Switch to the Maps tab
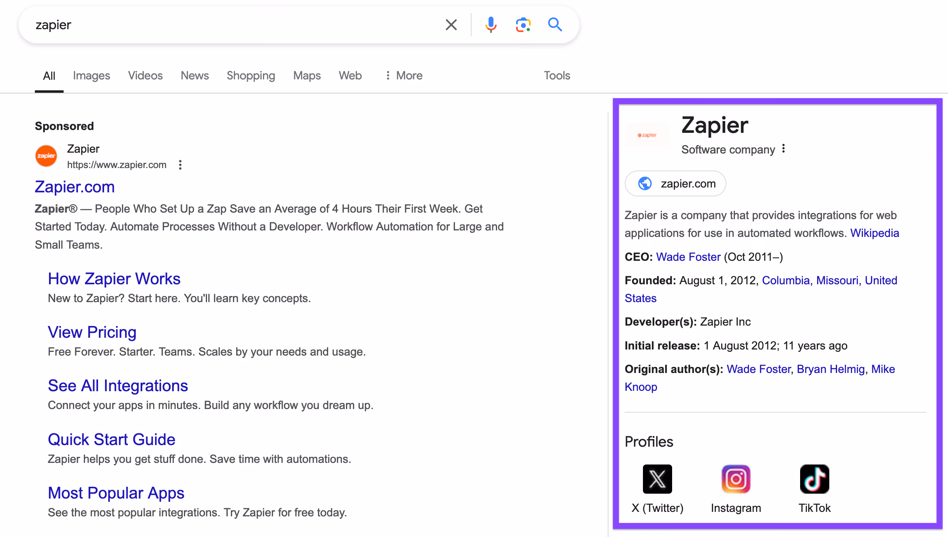The height and width of the screenshot is (537, 948). pyautogui.click(x=307, y=76)
